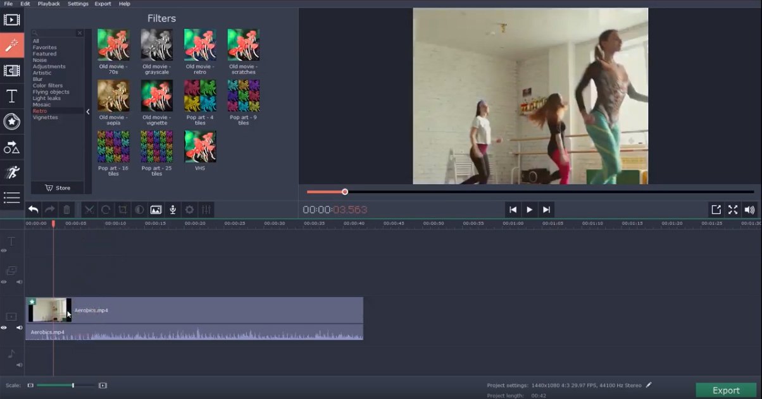Collapse the filter category list arrow

coord(88,111)
